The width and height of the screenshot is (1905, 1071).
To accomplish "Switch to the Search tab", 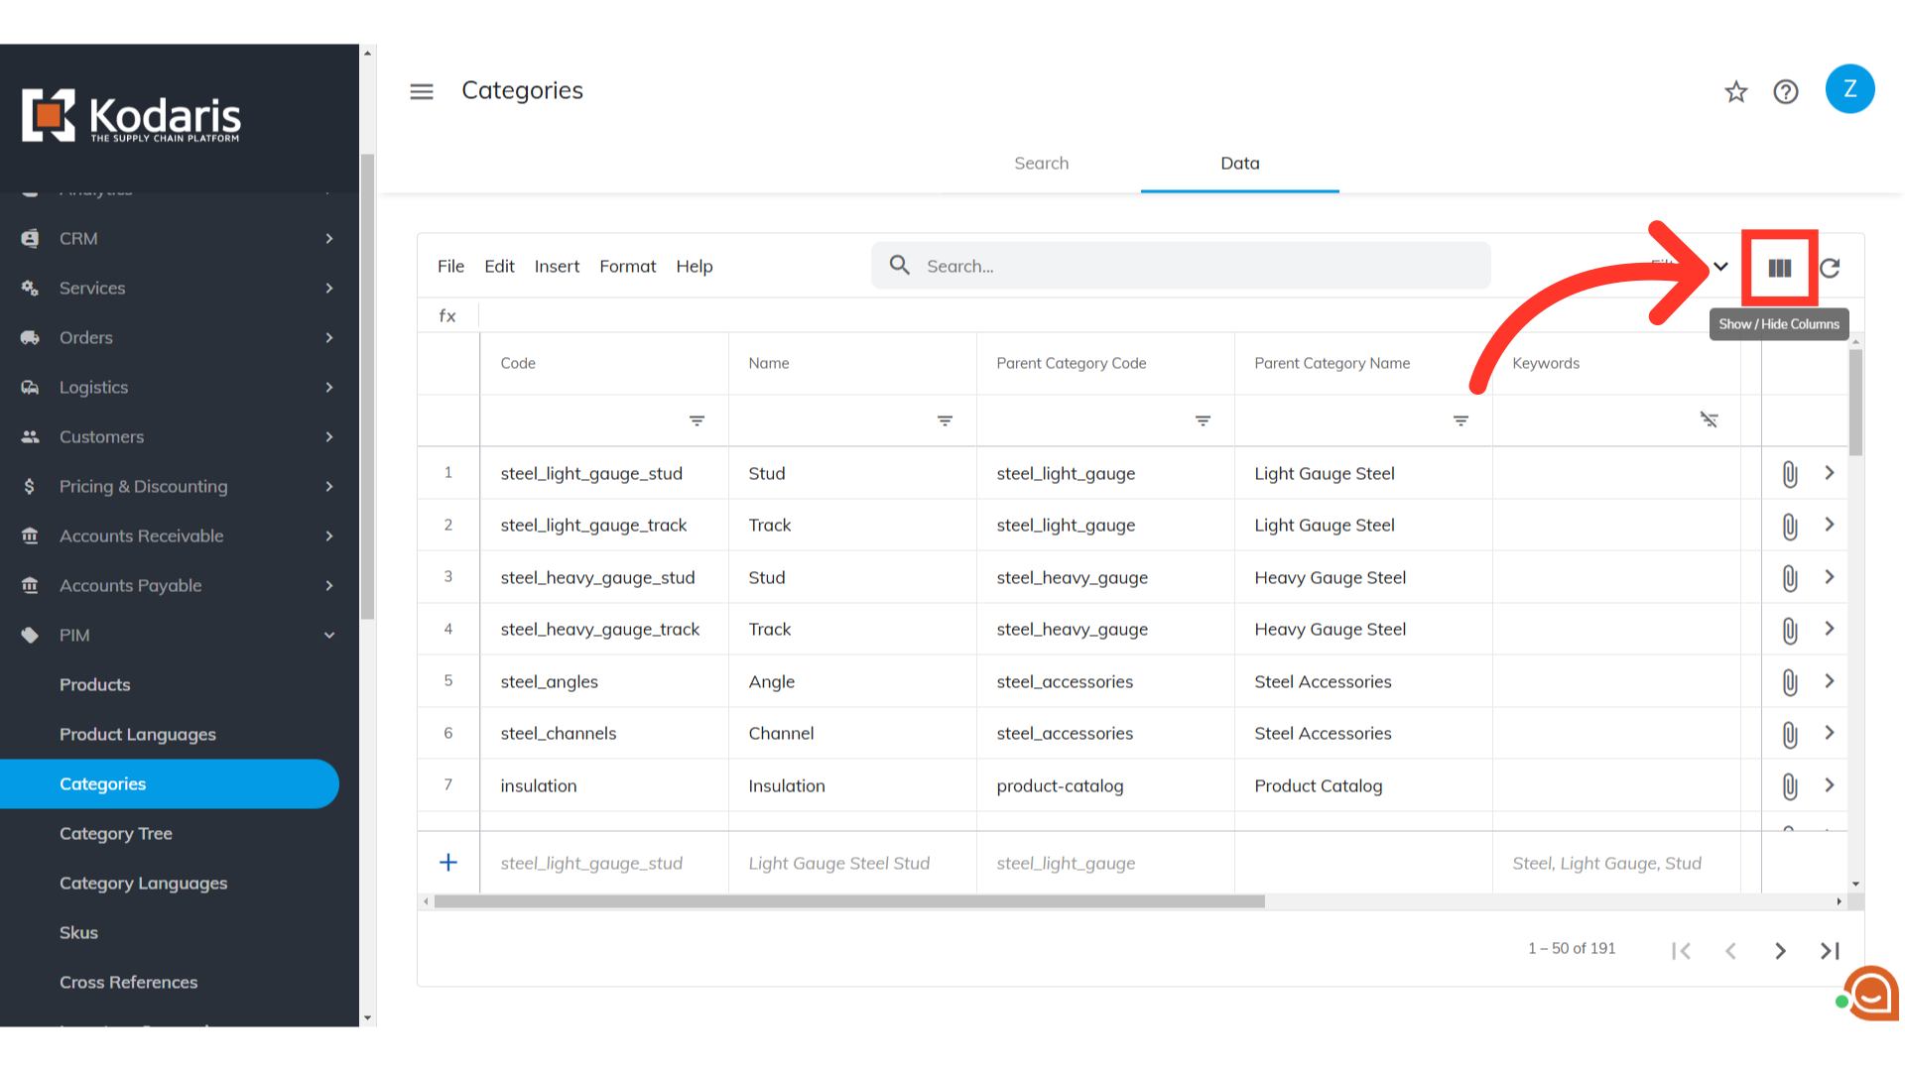I will pyautogui.click(x=1041, y=164).
